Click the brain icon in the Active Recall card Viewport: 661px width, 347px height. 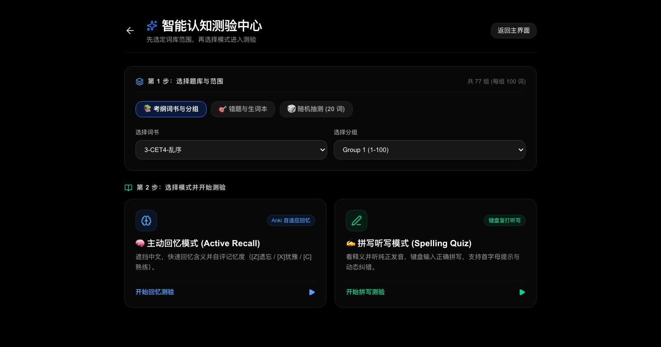pos(146,221)
